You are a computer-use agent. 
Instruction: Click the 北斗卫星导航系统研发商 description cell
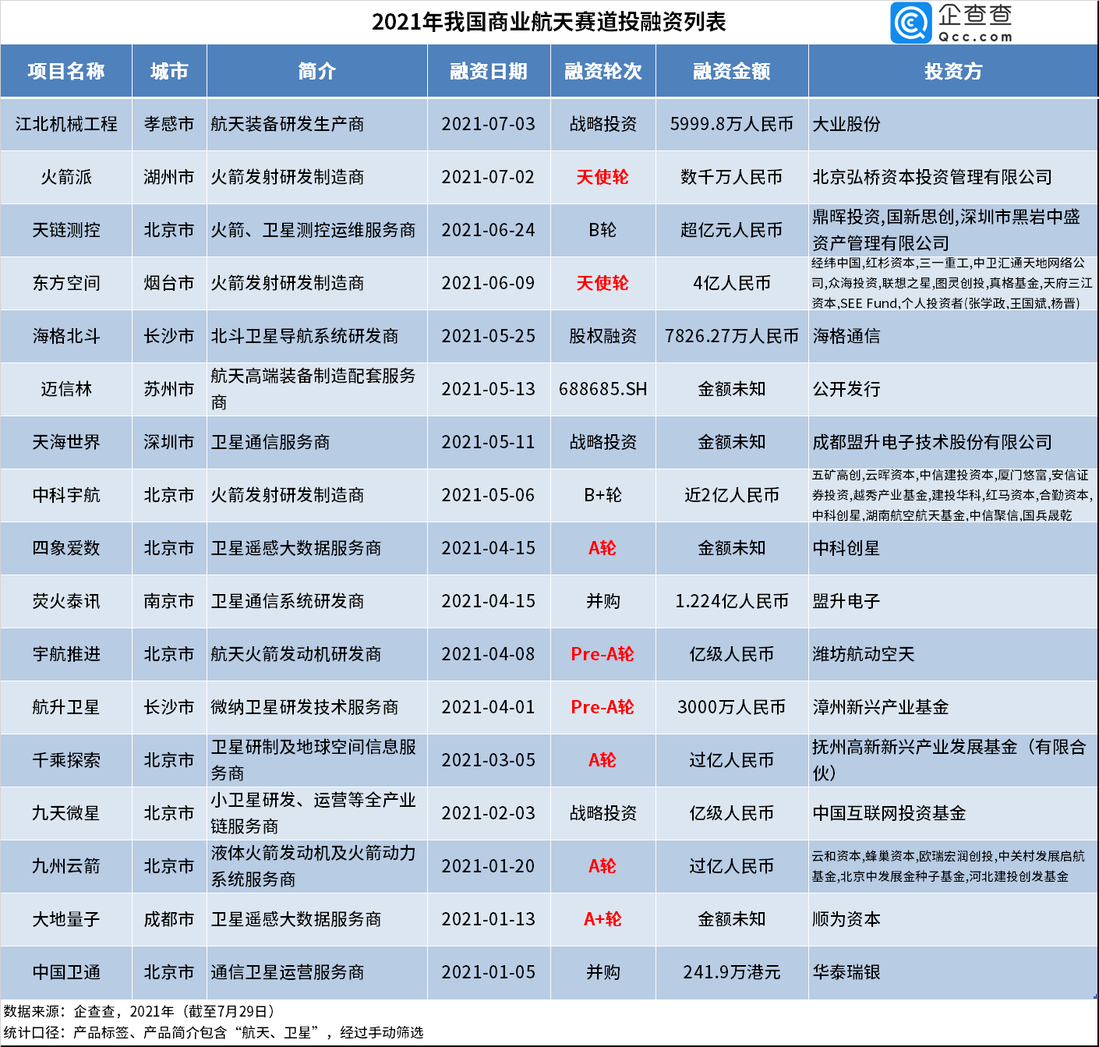pos(317,336)
